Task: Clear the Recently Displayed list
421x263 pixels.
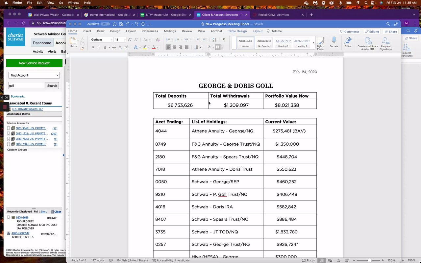Action: (x=56, y=212)
